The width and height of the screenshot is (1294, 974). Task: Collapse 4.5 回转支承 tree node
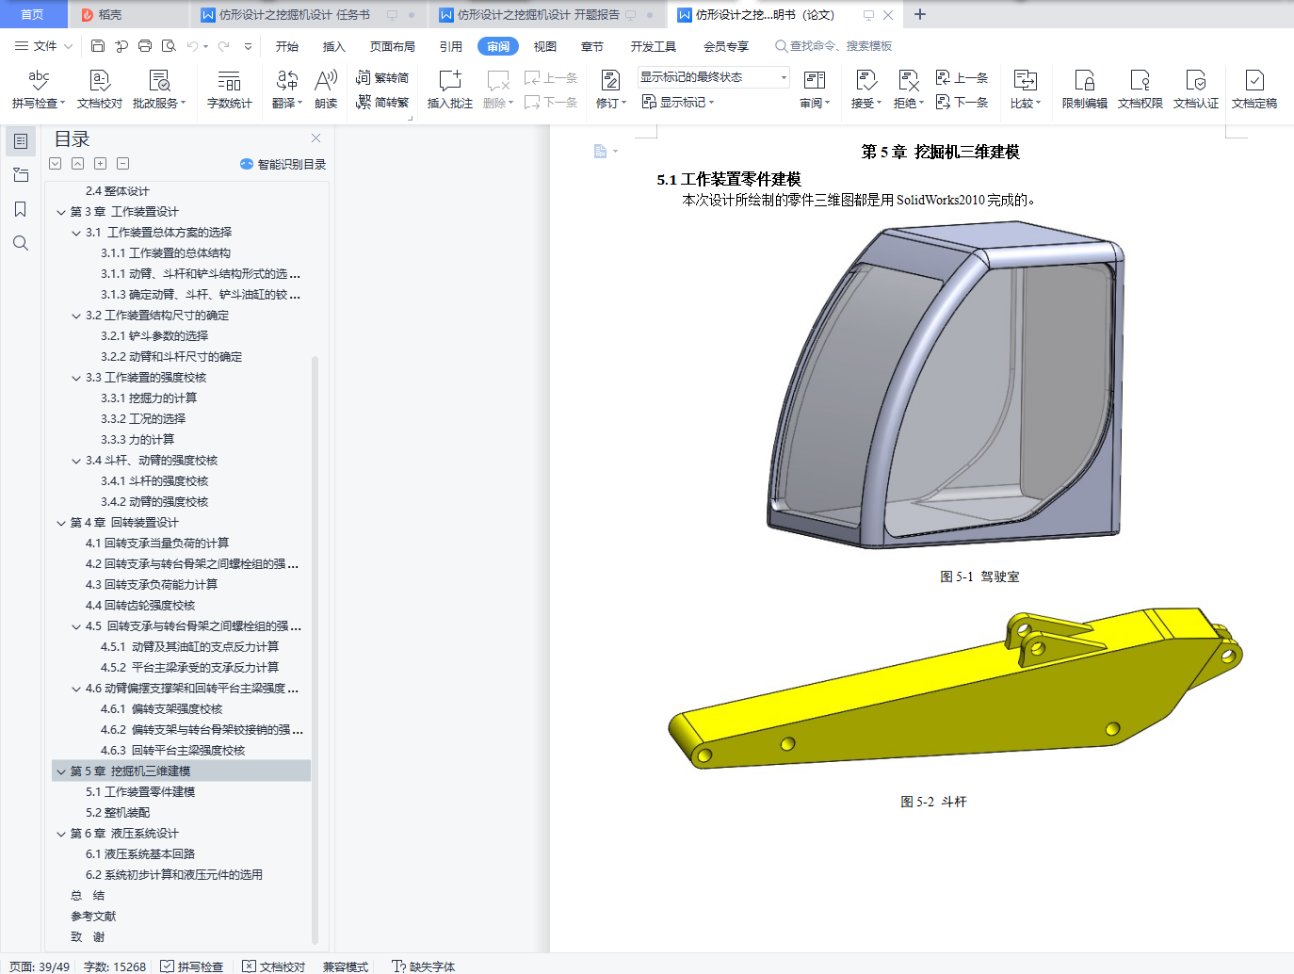pyautogui.click(x=76, y=626)
